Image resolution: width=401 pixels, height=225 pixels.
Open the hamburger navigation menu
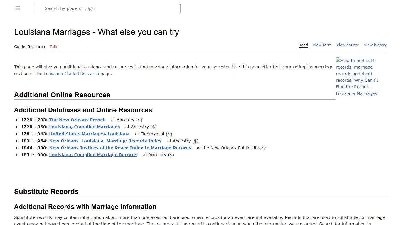(x=18, y=8)
